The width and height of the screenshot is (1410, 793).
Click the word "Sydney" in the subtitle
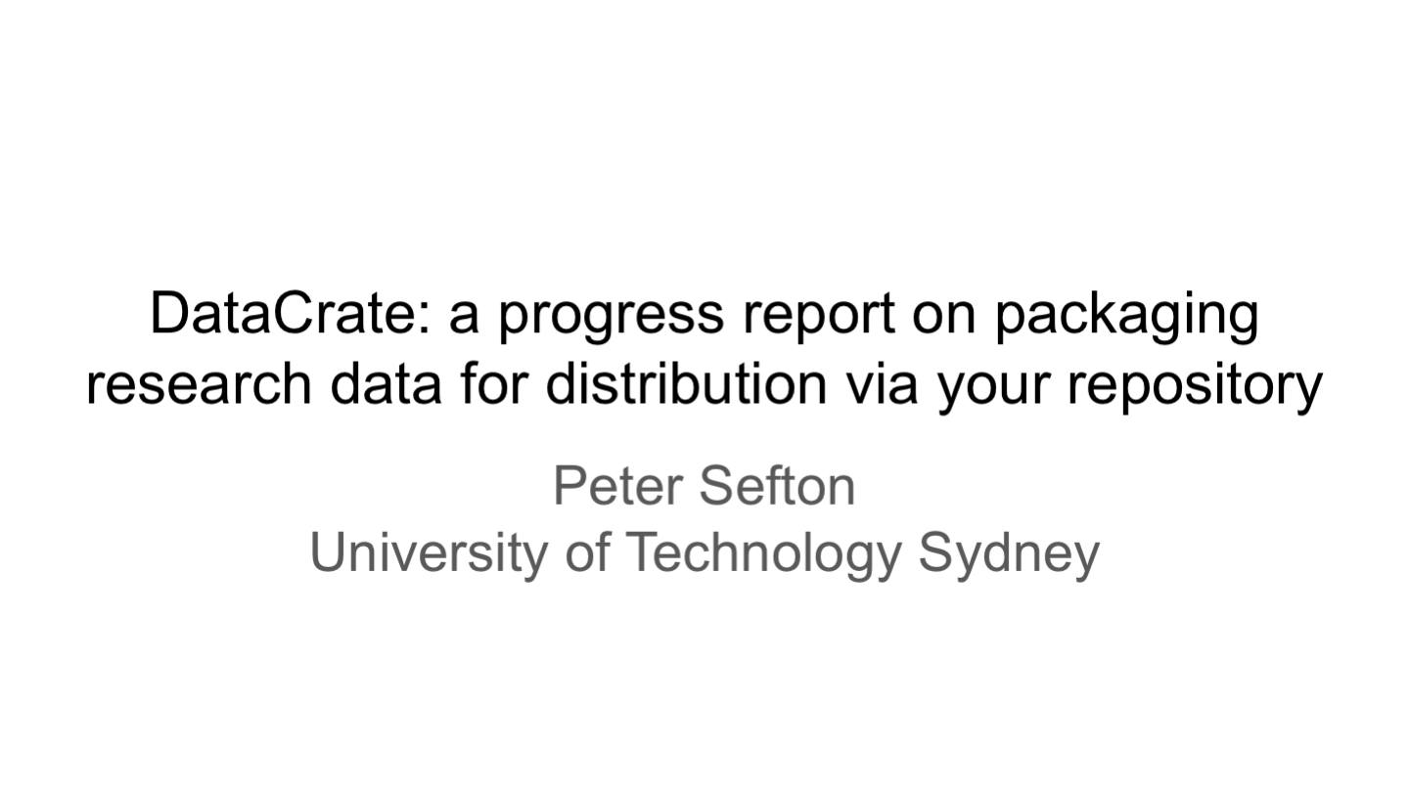(1009, 554)
